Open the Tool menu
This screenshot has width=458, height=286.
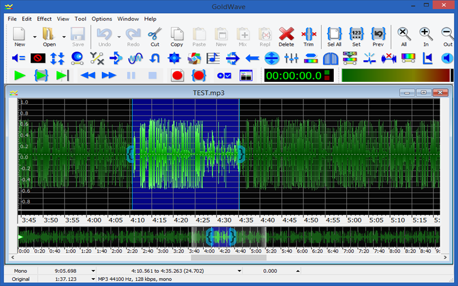click(80, 19)
